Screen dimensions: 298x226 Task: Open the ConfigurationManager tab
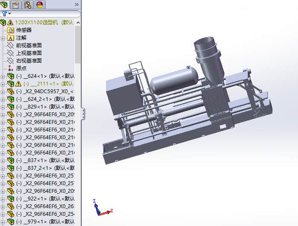coord(28,5)
